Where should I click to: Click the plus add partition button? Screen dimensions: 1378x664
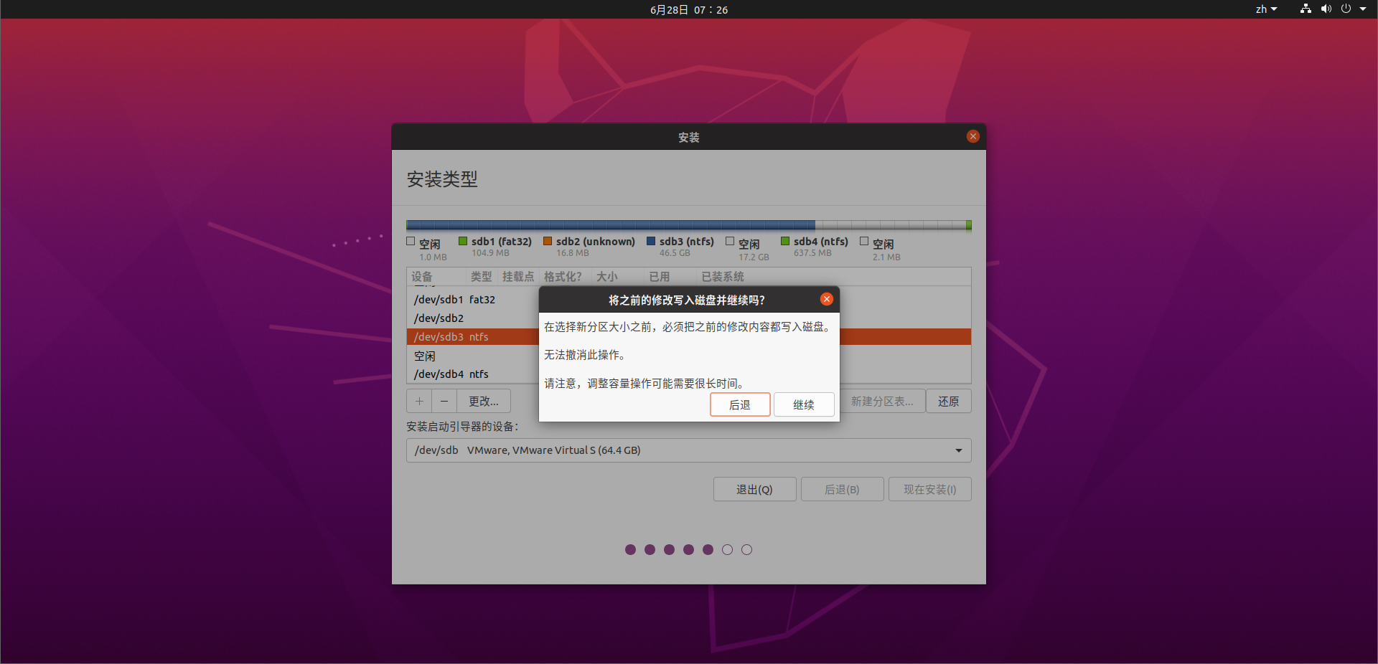pos(419,402)
